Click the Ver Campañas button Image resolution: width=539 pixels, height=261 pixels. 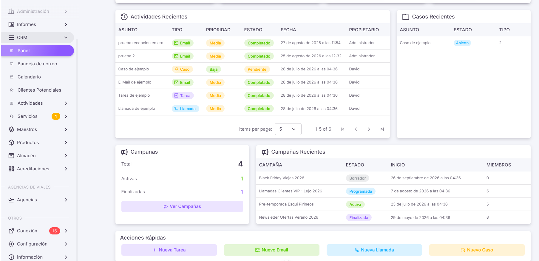click(182, 206)
